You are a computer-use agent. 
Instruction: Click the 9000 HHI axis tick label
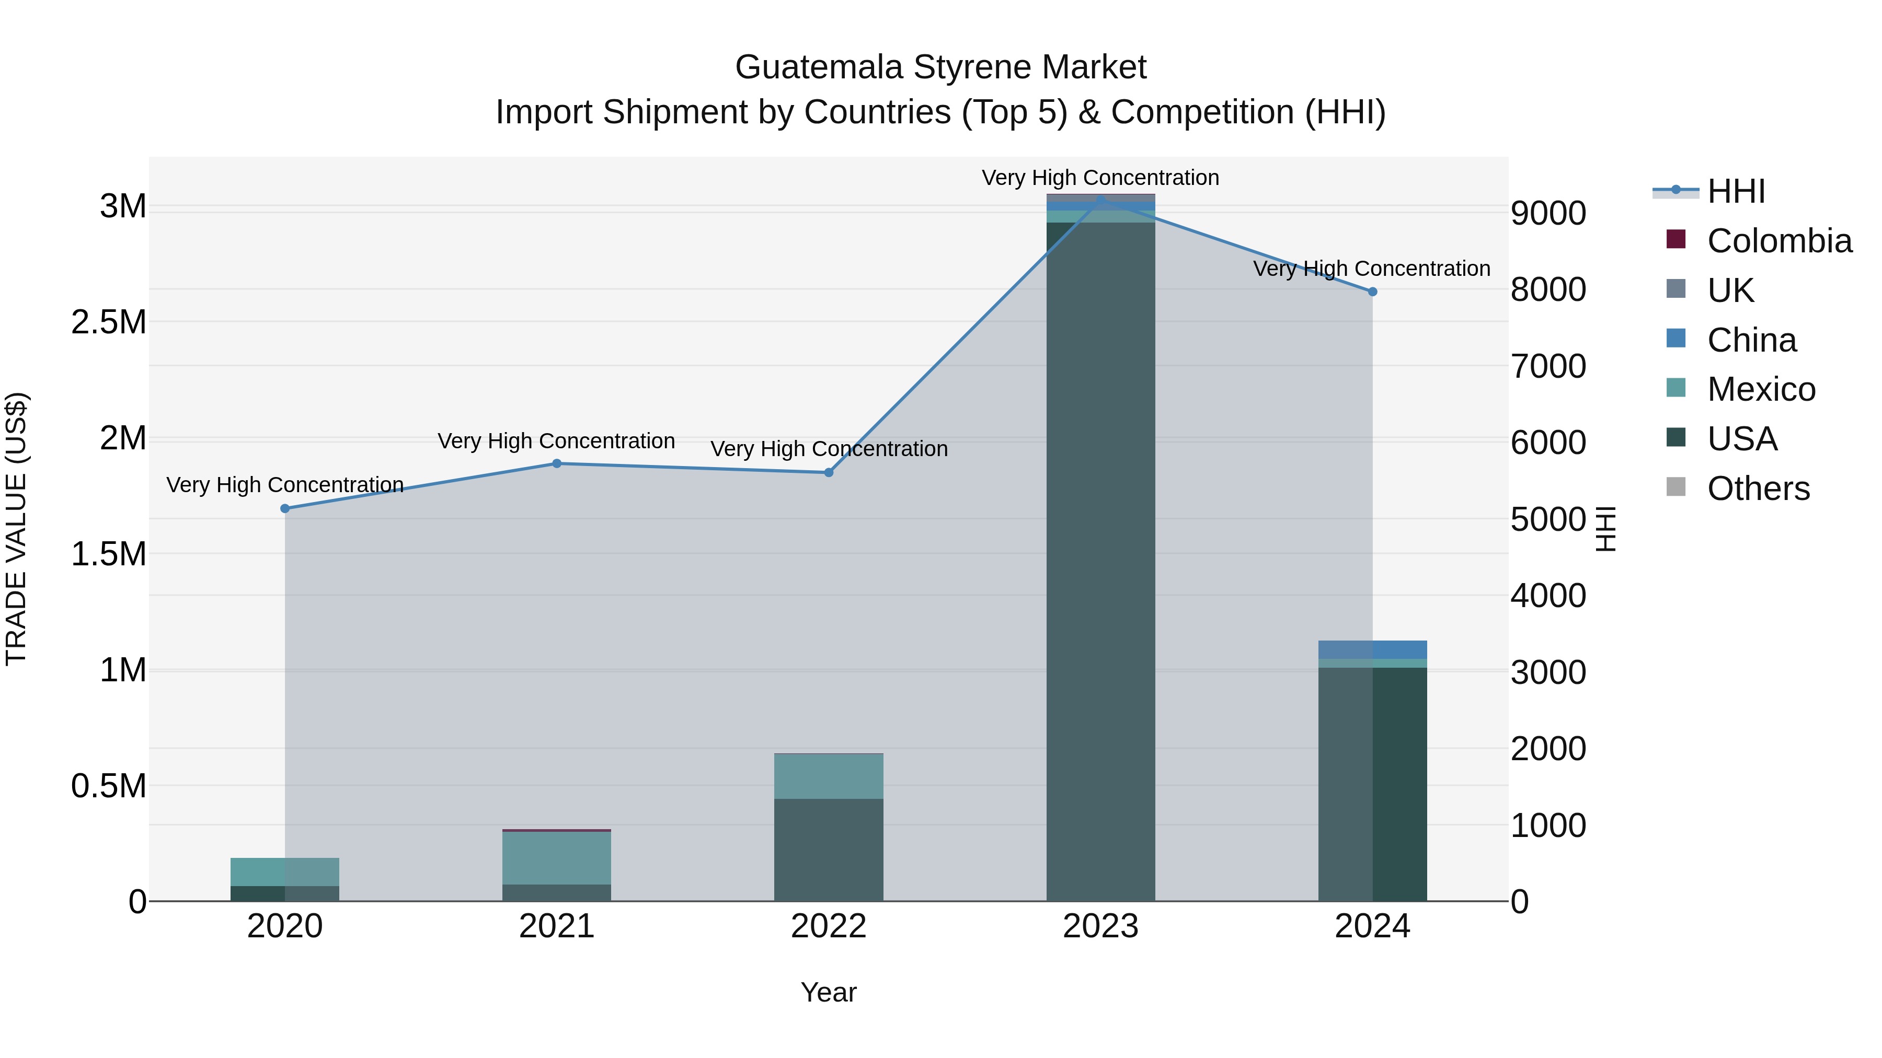[1548, 213]
